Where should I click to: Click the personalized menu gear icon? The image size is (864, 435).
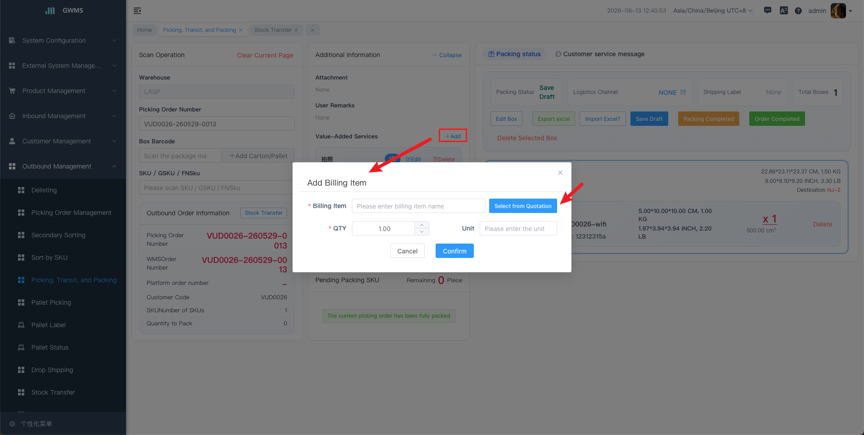12,424
